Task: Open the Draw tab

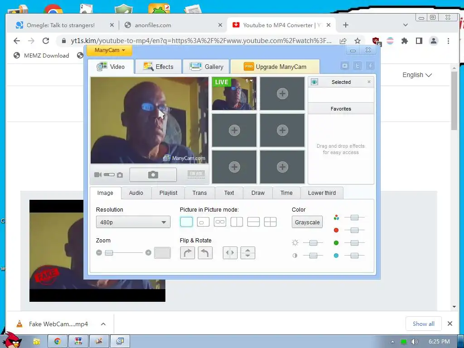Action: click(258, 193)
